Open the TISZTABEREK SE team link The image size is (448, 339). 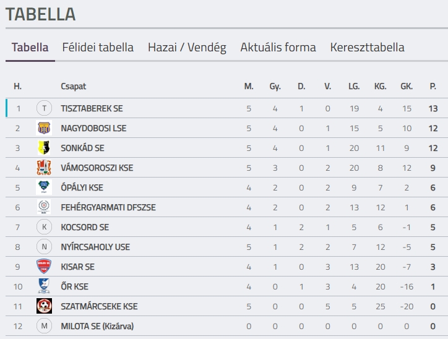(92, 108)
